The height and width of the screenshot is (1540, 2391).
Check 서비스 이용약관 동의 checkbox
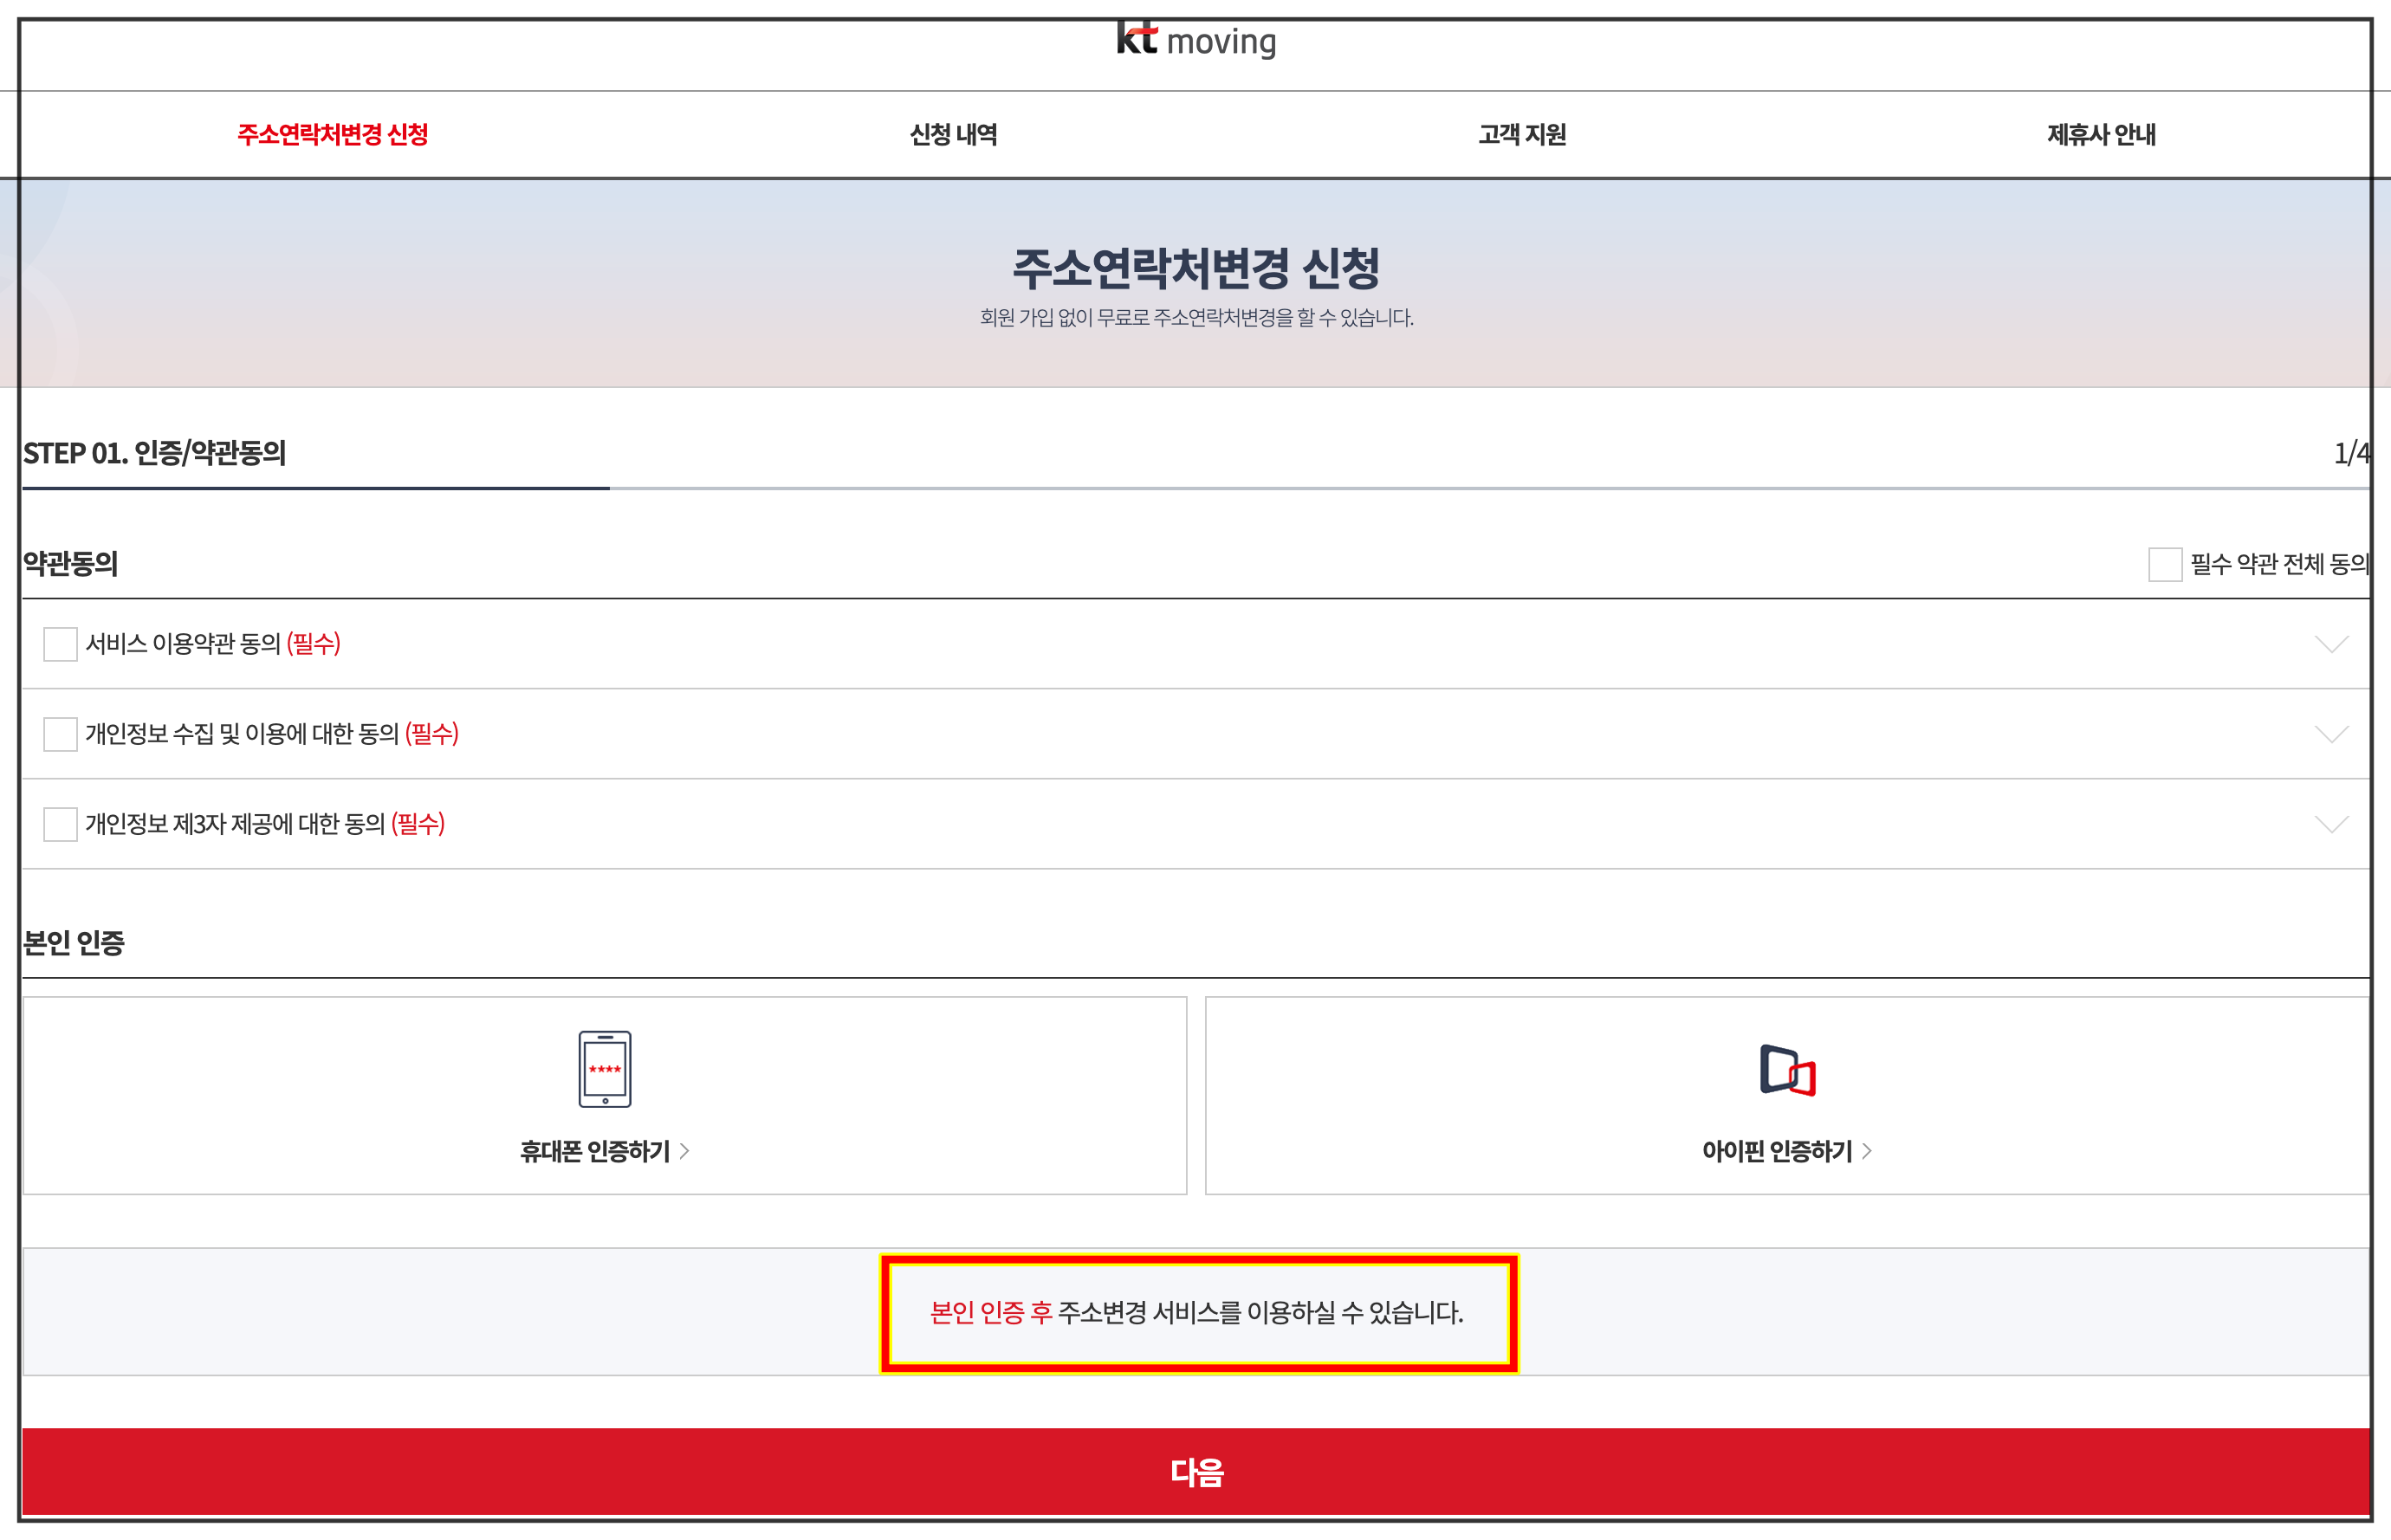pyautogui.click(x=60, y=644)
